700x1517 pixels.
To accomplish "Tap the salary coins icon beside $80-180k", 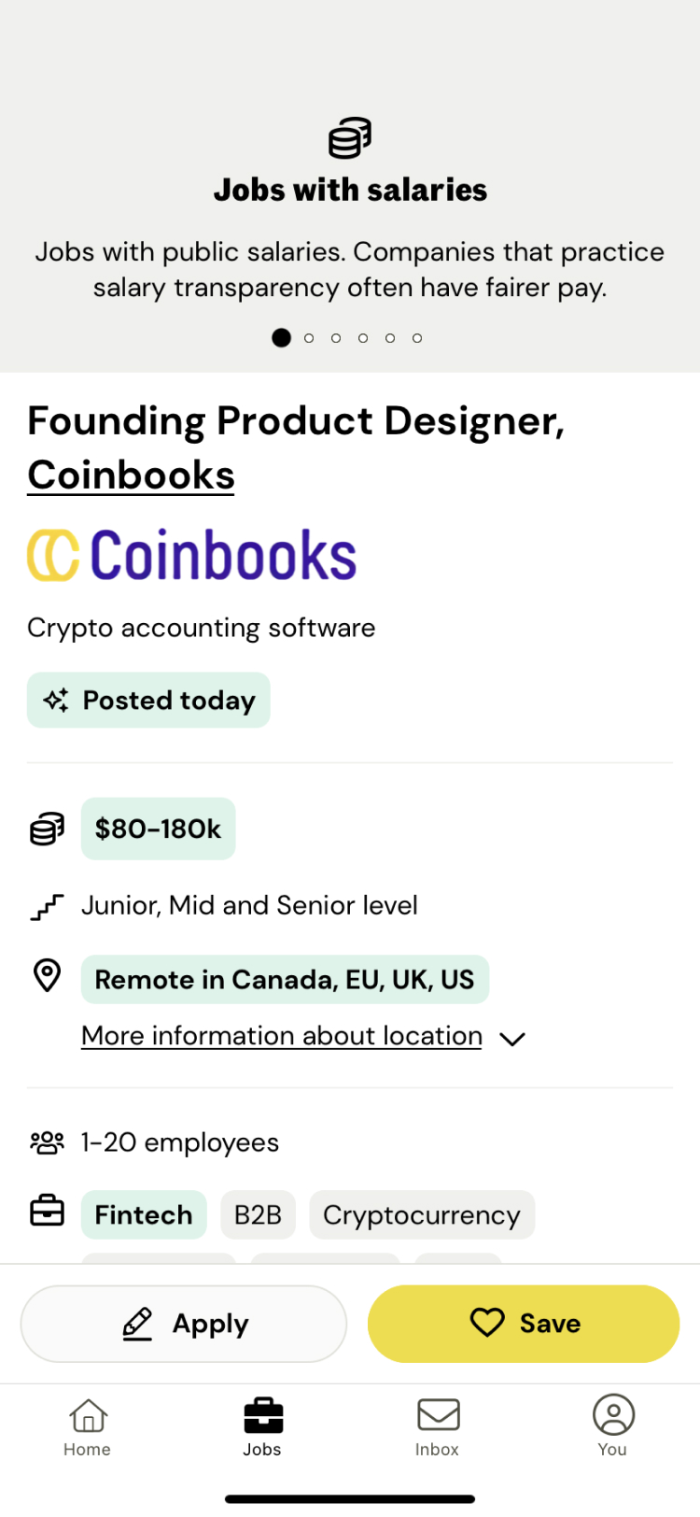I will [x=48, y=829].
